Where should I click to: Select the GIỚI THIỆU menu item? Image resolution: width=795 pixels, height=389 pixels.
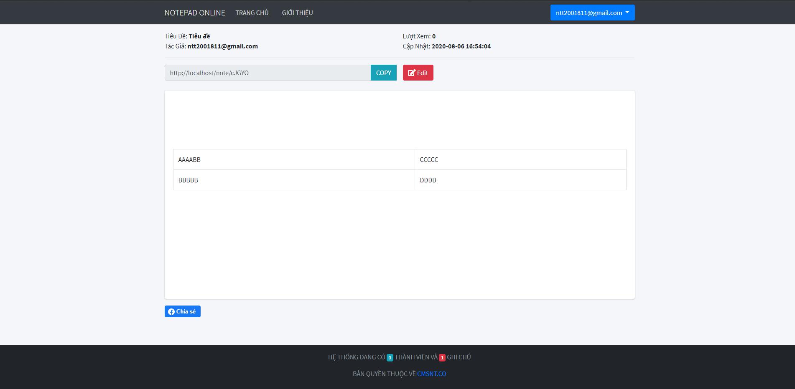pos(297,13)
